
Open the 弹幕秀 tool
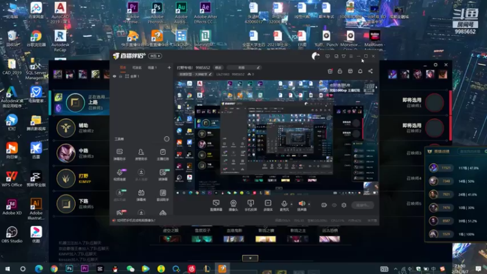141,195
